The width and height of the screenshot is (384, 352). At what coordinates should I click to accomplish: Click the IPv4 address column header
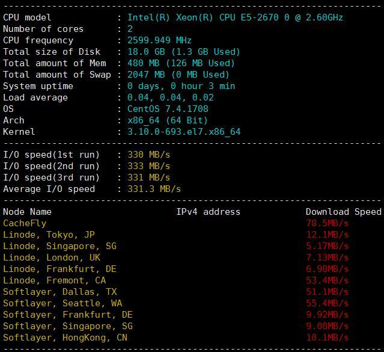[x=208, y=212]
